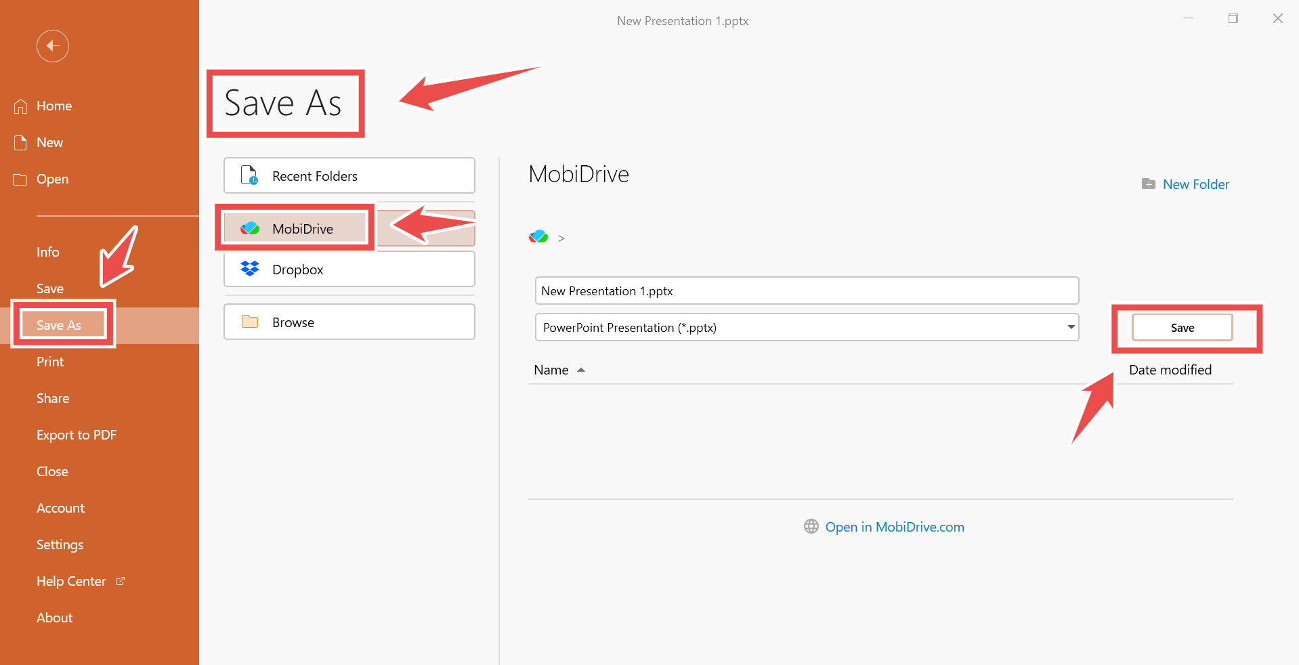The image size is (1299, 665).
Task: Click the New Folder plus icon
Action: [x=1149, y=184]
